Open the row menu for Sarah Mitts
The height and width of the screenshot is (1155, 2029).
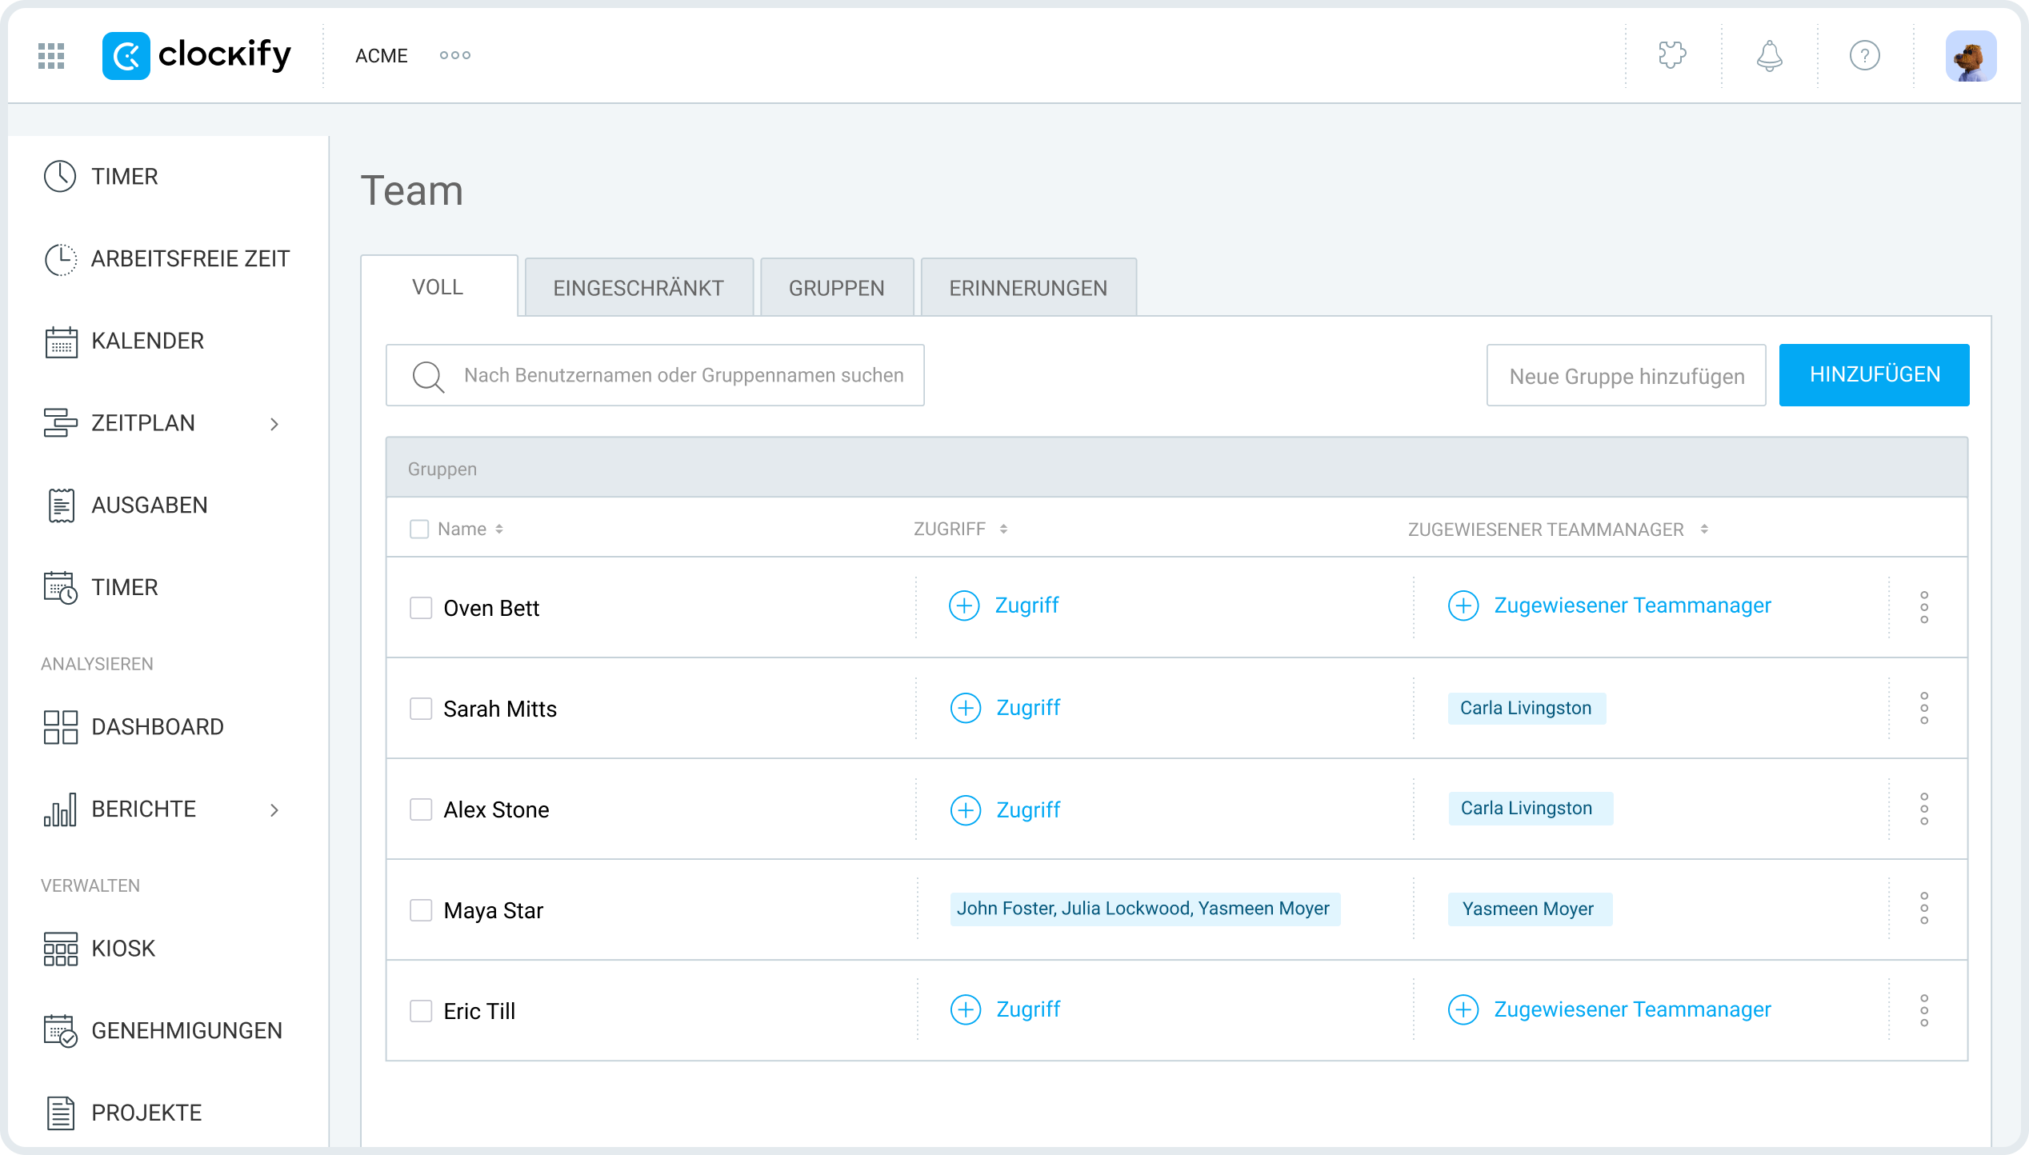coord(1924,708)
